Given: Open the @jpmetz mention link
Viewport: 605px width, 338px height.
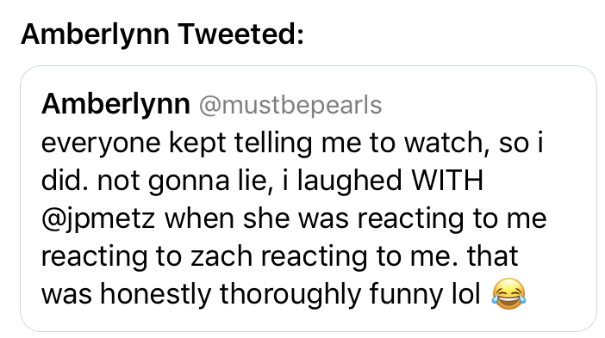Looking at the screenshot, I should (x=98, y=219).
